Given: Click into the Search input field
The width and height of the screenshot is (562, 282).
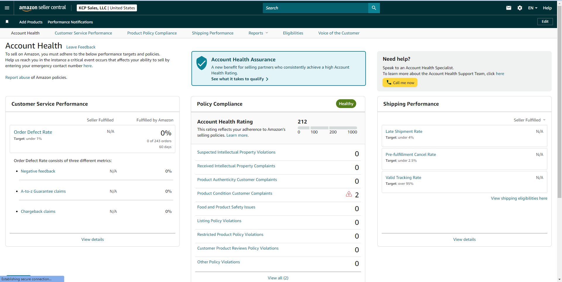Looking at the screenshot, I should coord(316,8).
